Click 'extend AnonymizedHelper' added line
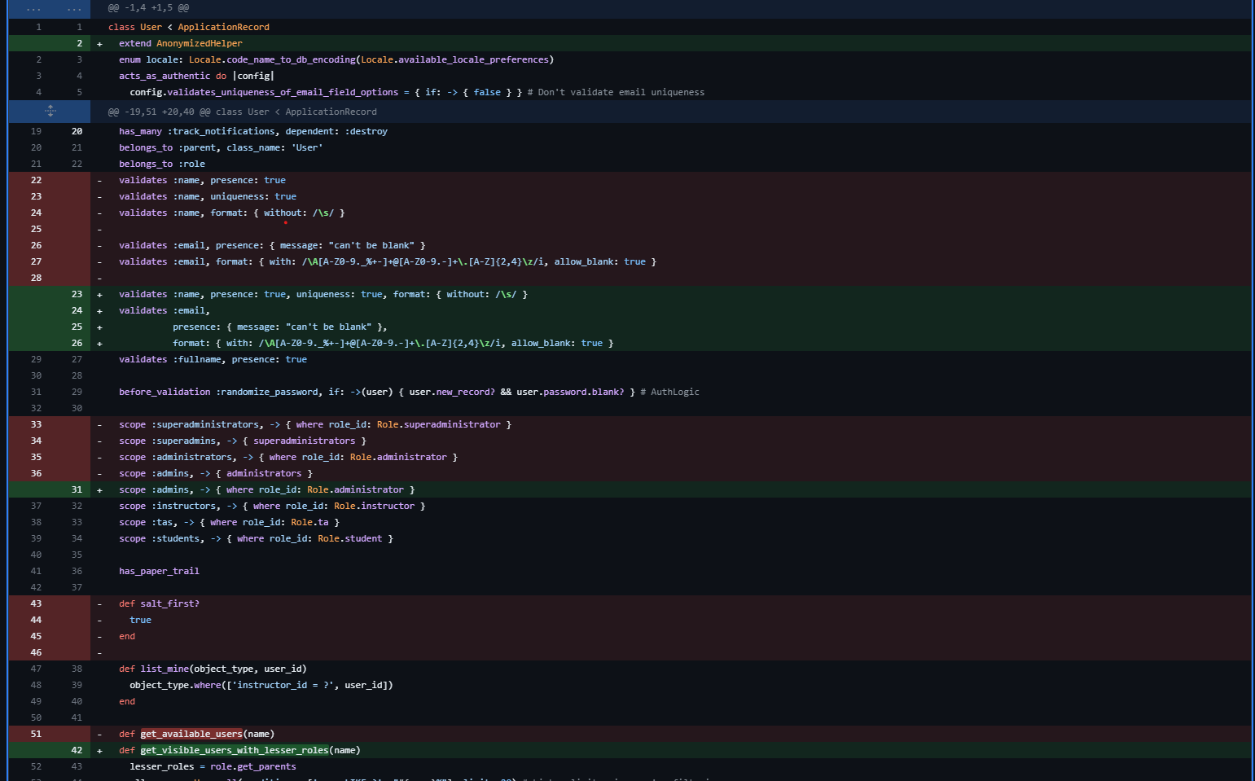1255x781 pixels. (180, 43)
